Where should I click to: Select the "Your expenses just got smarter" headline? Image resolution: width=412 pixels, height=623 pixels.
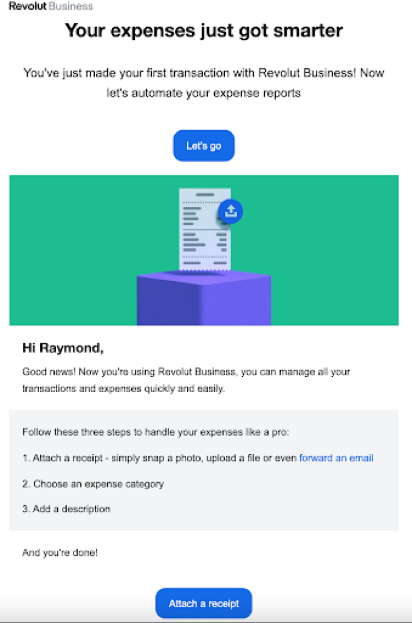[x=204, y=31]
